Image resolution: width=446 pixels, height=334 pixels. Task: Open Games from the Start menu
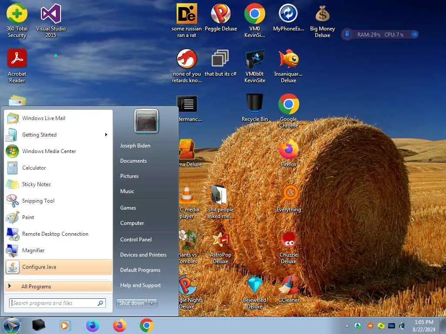[x=128, y=207]
